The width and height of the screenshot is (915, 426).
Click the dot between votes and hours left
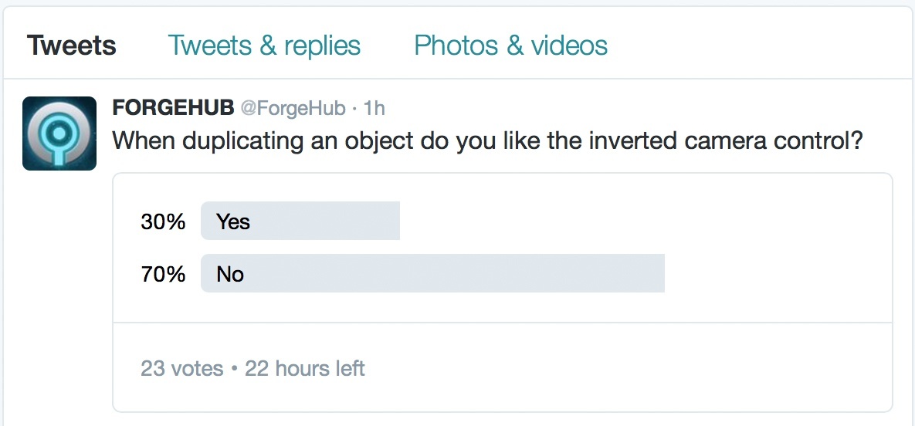pos(234,370)
